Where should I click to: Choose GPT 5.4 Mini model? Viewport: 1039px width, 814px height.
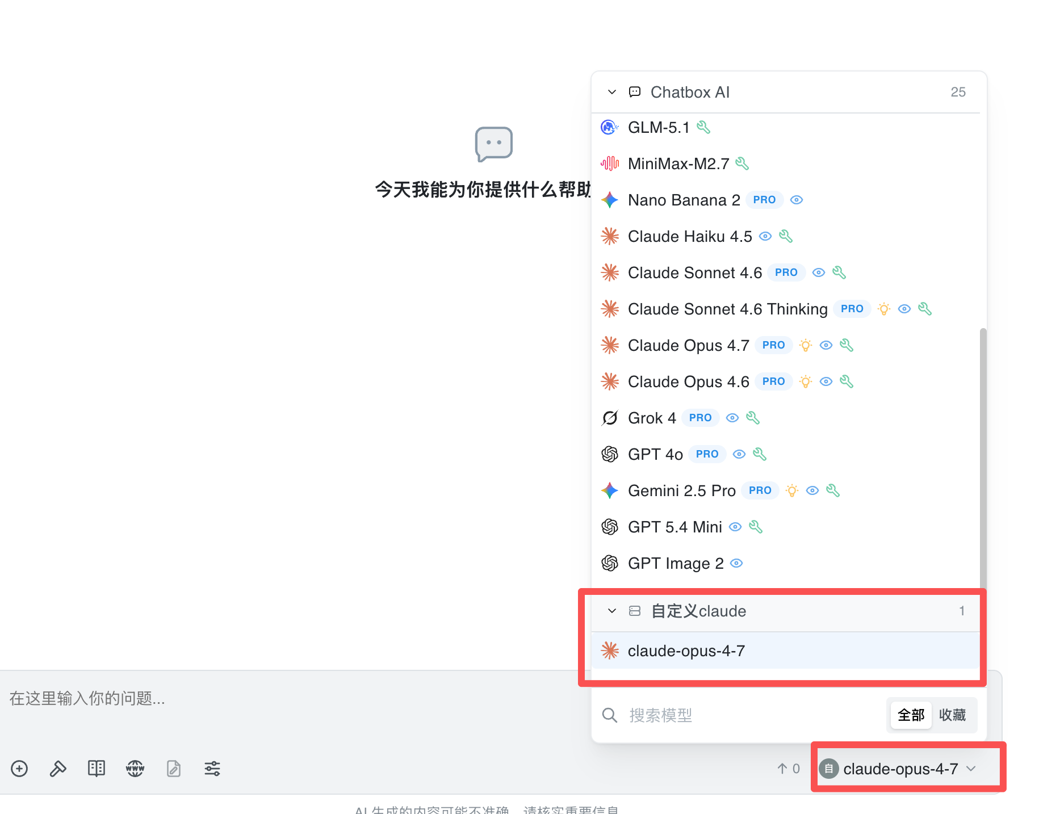click(x=786, y=527)
